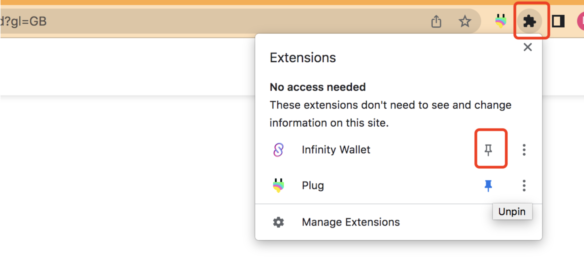584x265 pixels.
Task: Click the Plug logo in the extensions list
Action: click(x=278, y=186)
